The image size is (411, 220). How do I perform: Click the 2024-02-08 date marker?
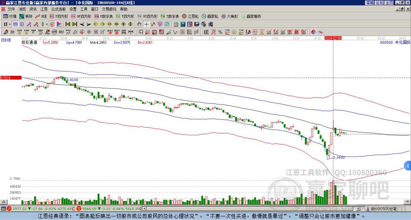pos(333,38)
